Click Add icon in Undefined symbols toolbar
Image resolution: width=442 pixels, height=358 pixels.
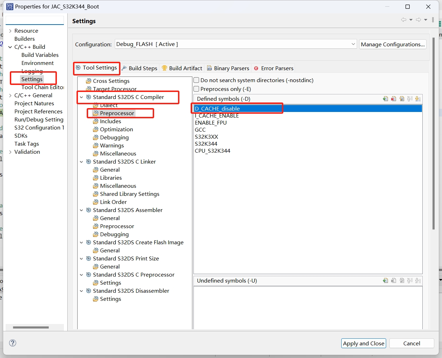pos(385,280)
